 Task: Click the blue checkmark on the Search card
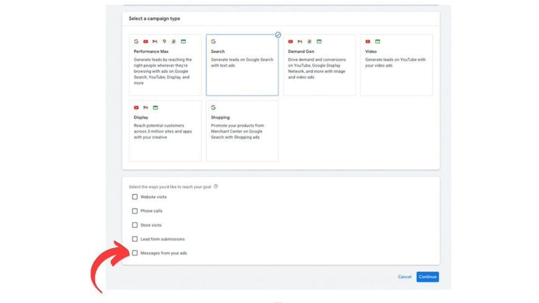coord(278,35)
